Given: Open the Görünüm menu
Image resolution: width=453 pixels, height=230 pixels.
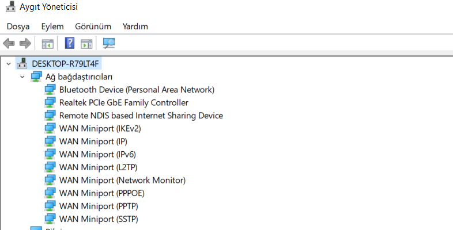Looking at the screenshot, I should [93, 26].
